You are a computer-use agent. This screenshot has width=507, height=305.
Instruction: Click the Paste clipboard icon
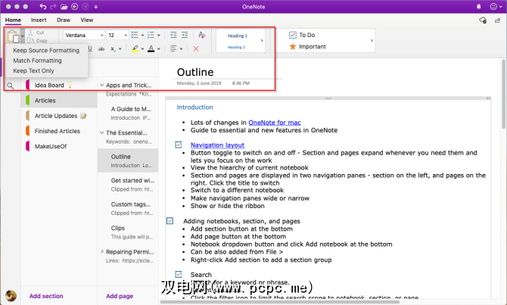14,36
